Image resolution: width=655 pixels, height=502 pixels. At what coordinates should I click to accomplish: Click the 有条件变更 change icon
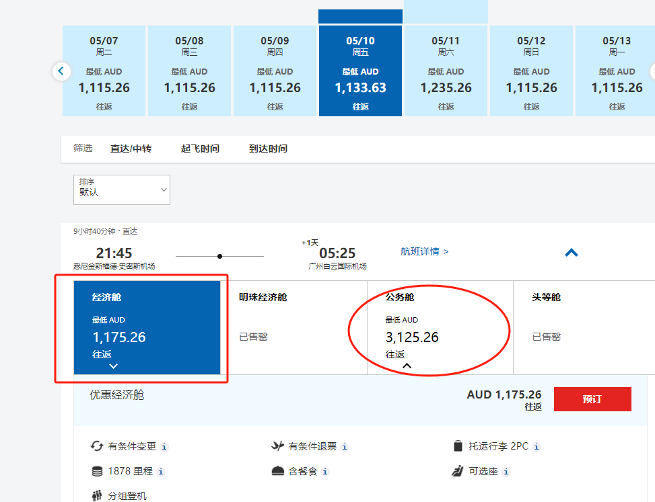[97, 446]
